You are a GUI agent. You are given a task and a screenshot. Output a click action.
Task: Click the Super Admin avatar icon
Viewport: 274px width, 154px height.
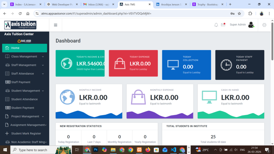click(251, 25)
